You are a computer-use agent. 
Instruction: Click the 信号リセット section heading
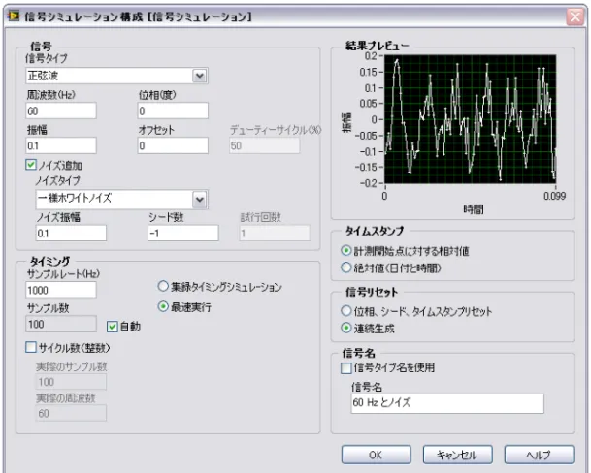pos(372,292)
